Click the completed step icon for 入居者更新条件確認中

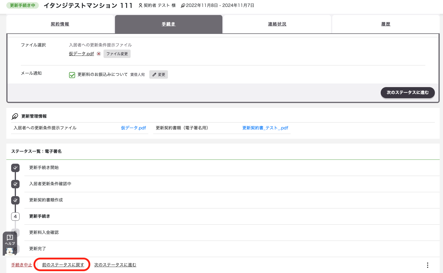(15, 184)
